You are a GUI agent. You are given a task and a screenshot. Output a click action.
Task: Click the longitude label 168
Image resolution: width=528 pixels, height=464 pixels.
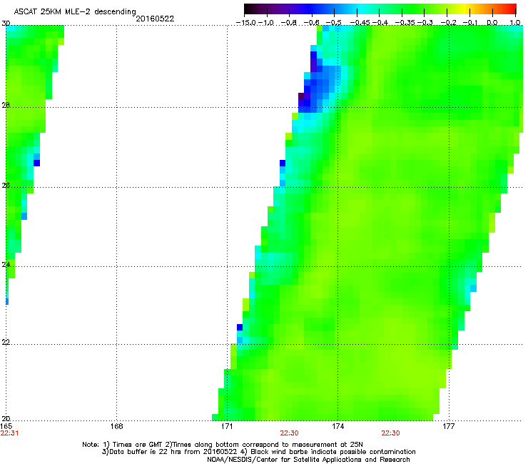pos(116,426)
